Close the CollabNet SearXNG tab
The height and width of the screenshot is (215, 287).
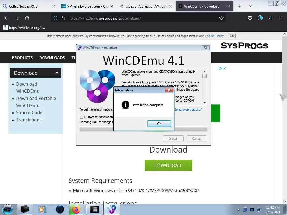[54, 6]
